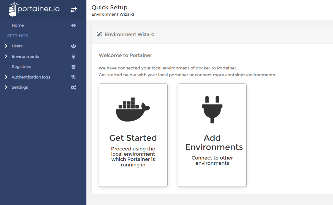Click 'Connect to other environments' description
The width and height of the screenshot is (333, 205).
pyautogui.click(x=212, y=160)
